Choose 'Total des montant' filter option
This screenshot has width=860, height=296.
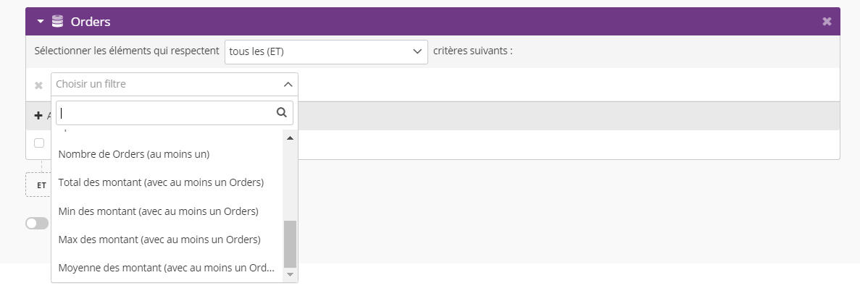coord(161,182)
